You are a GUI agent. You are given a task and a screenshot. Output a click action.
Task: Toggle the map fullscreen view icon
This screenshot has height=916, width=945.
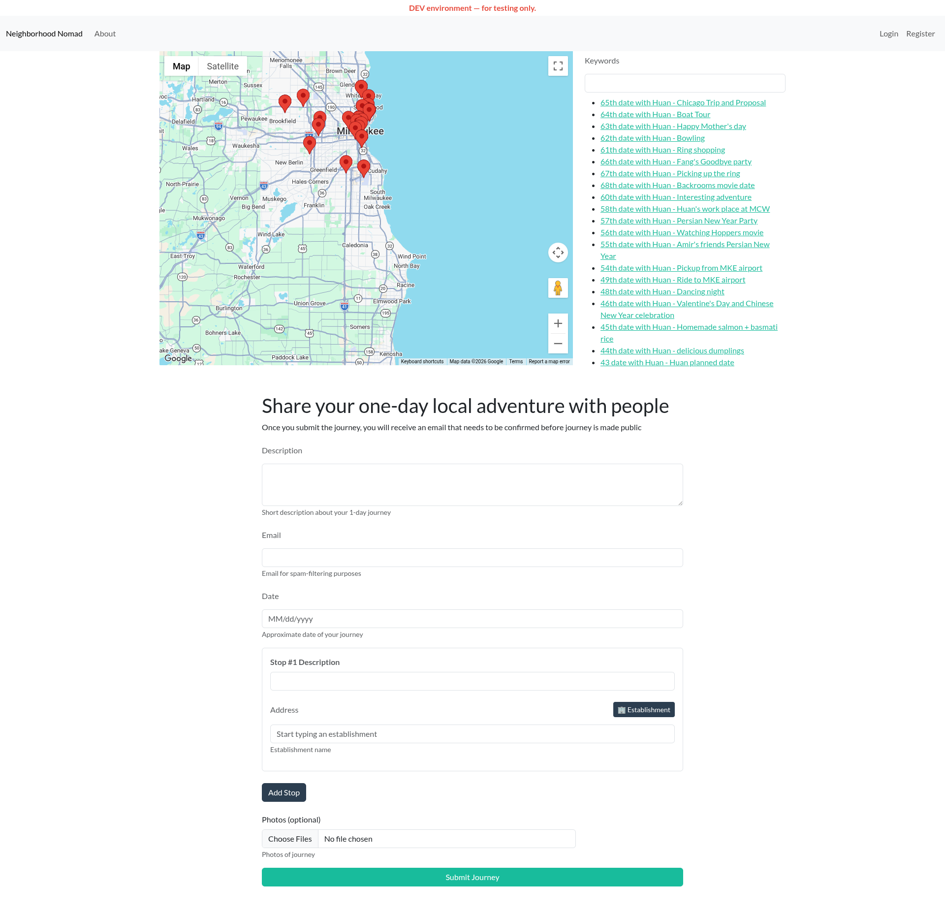point(558,66)
